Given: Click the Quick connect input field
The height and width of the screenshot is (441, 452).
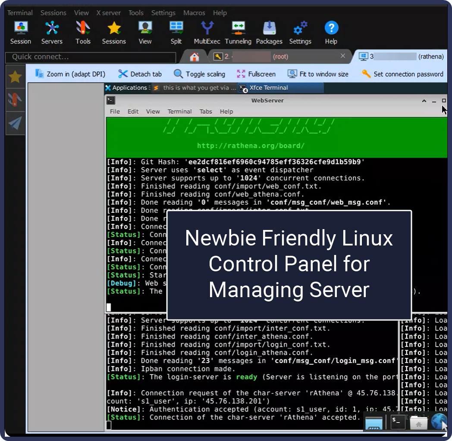Looking at the screenshot, I should (91, 57).
